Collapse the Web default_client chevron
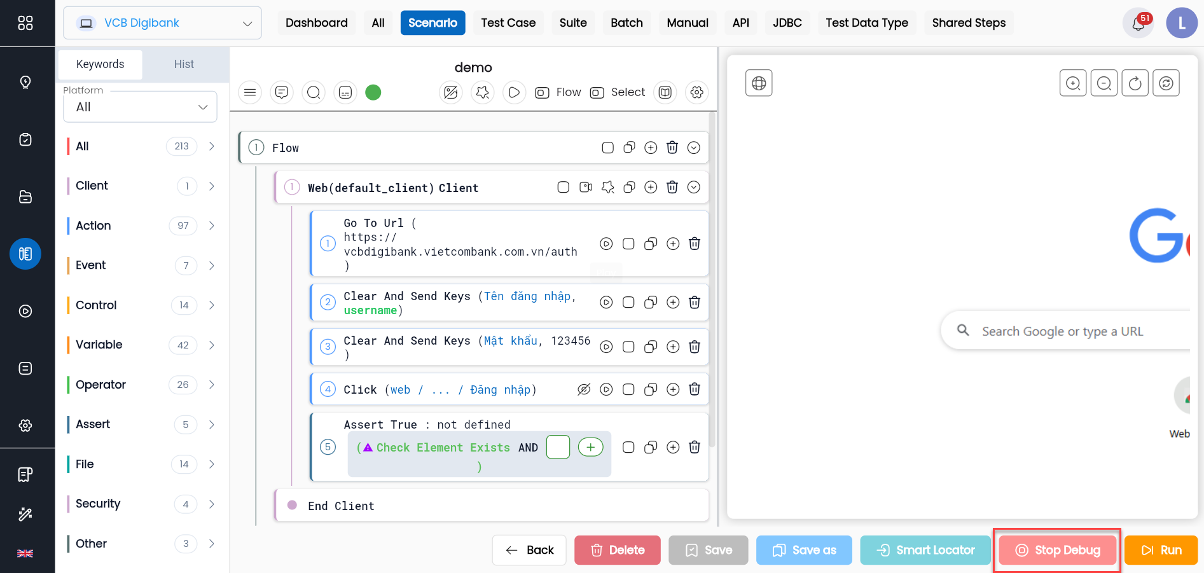This screenshot has height=573, width=1204. pos(694,187)
